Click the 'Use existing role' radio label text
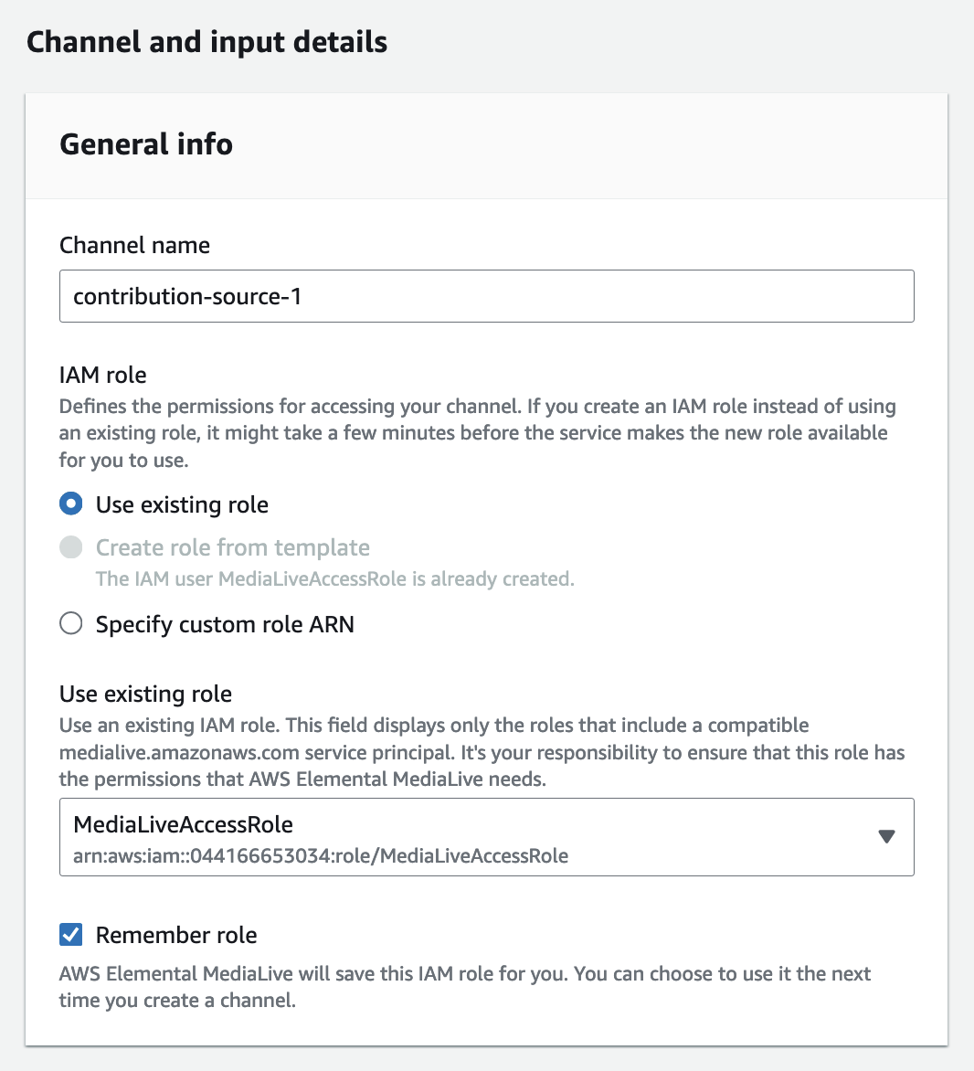 [182, 504]
